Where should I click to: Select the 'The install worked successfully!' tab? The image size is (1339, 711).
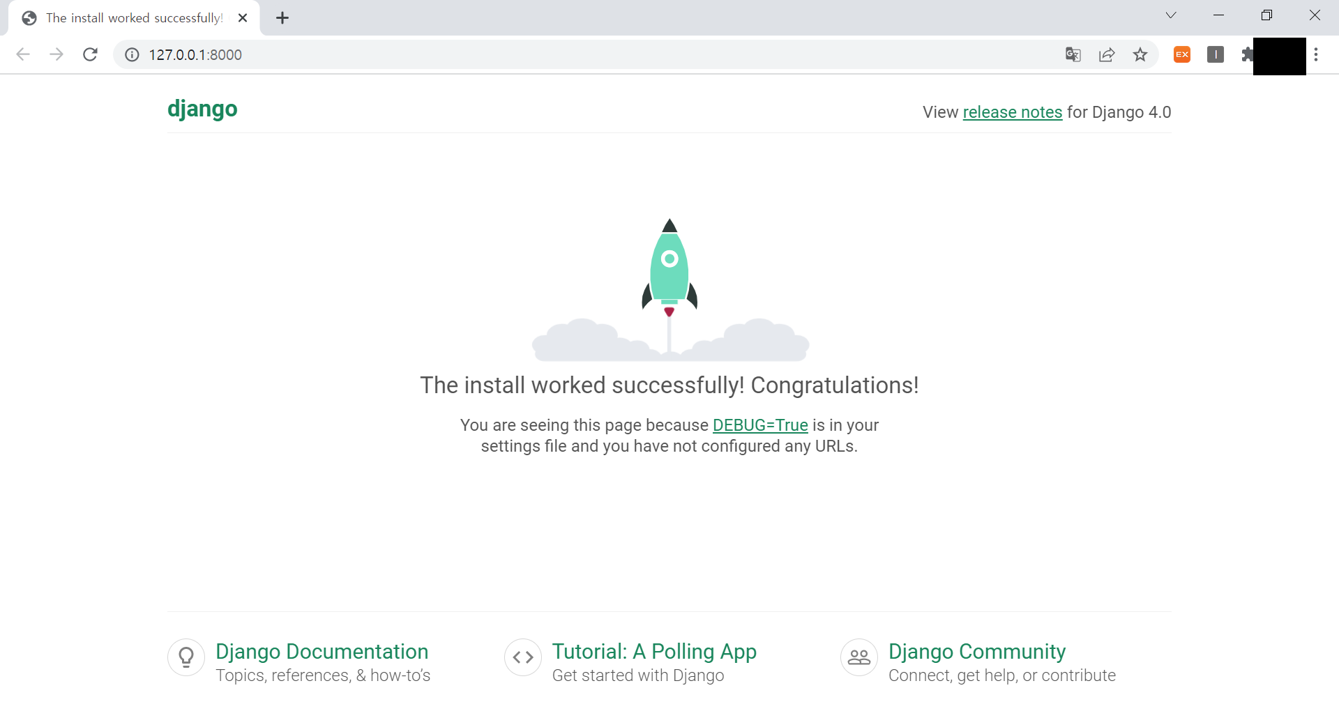(134, 18)
